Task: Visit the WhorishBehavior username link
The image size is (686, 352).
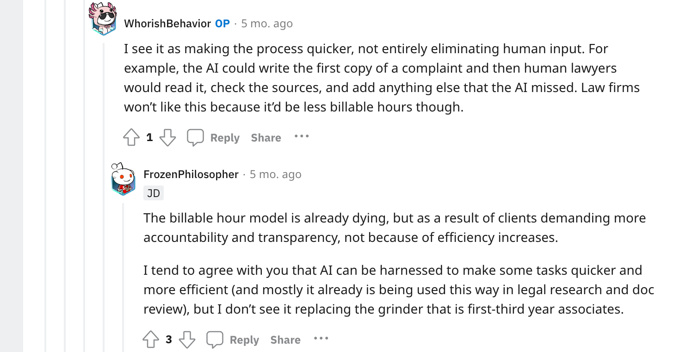Action: pyautogui.click(x=167, y=24)
